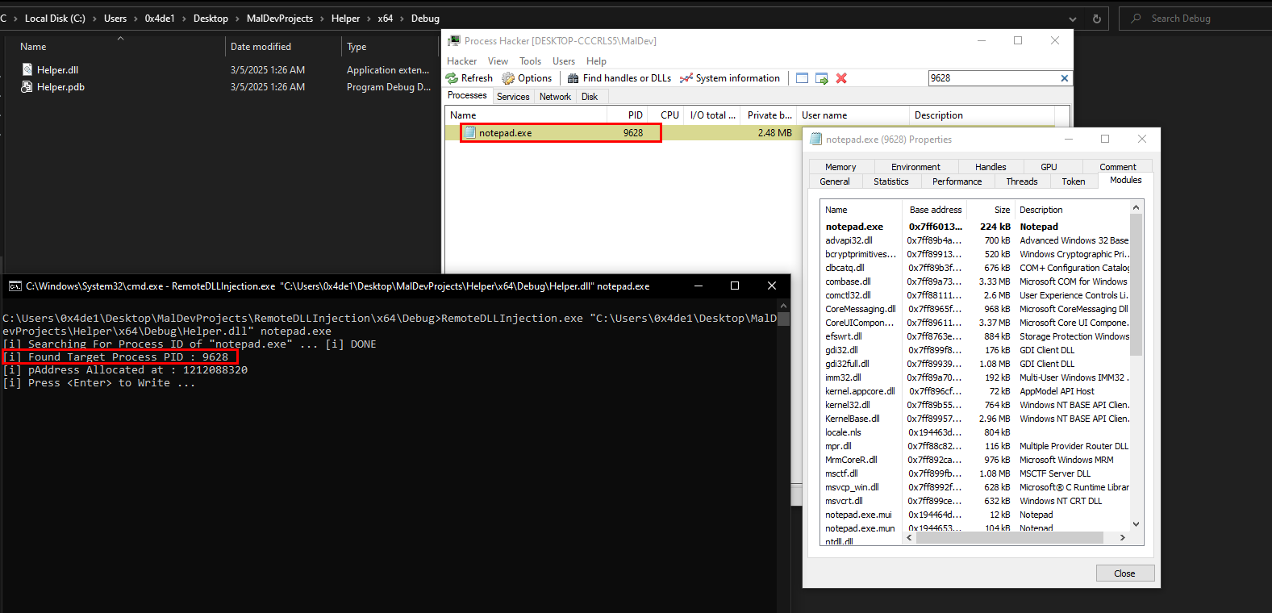The width and height of the screenshot is (1272, 613).
Task: Expand the chevron after x64 breadcrumb
Action: (402, 19)
